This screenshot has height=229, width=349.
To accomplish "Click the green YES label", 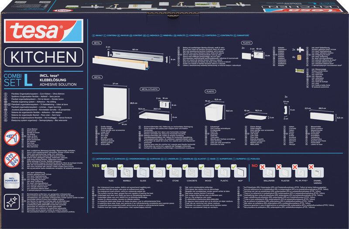I will click(x=96, y=166).
